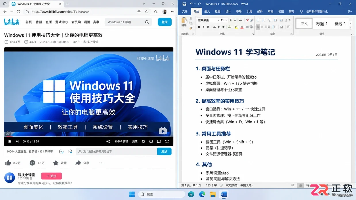Click the 关注 follow button
This screenshot has width=356, height=200.
pos(51,176)
